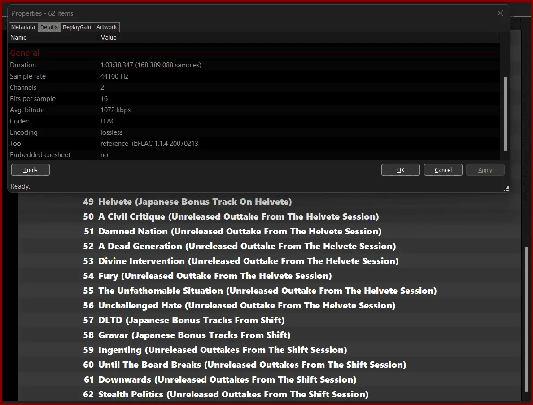Select the Embedded cuesheet row
The height and width of the screenshot is (405, 533).
254,155
